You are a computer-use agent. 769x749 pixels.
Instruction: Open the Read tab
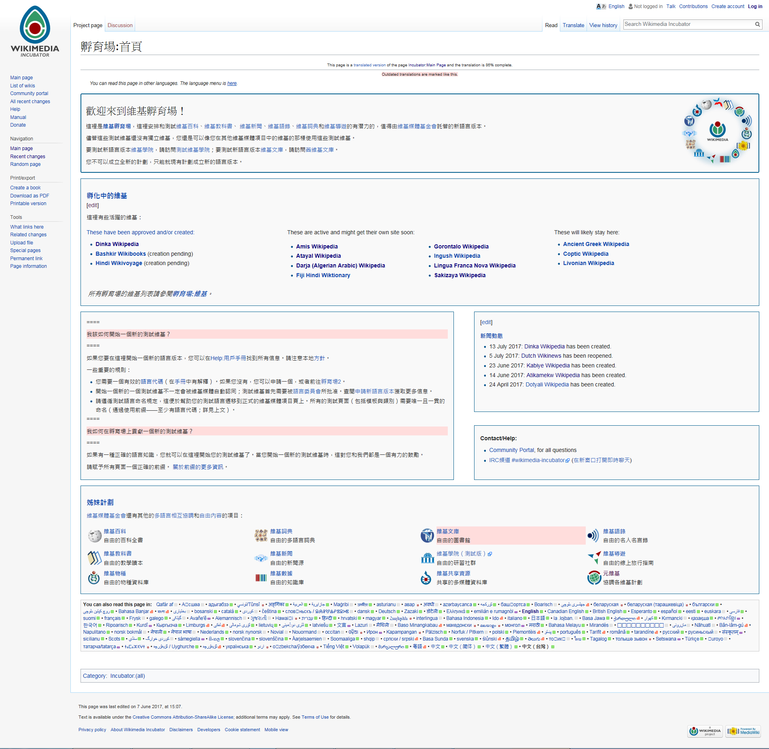tap(551, 25)
